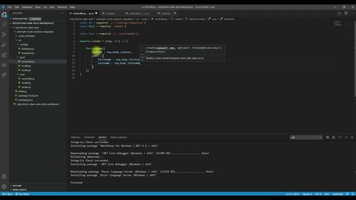The width and height of the screenshot is (356, 200).
Task: Open editor More Actions ellipsis
Action: pos(352,13)
